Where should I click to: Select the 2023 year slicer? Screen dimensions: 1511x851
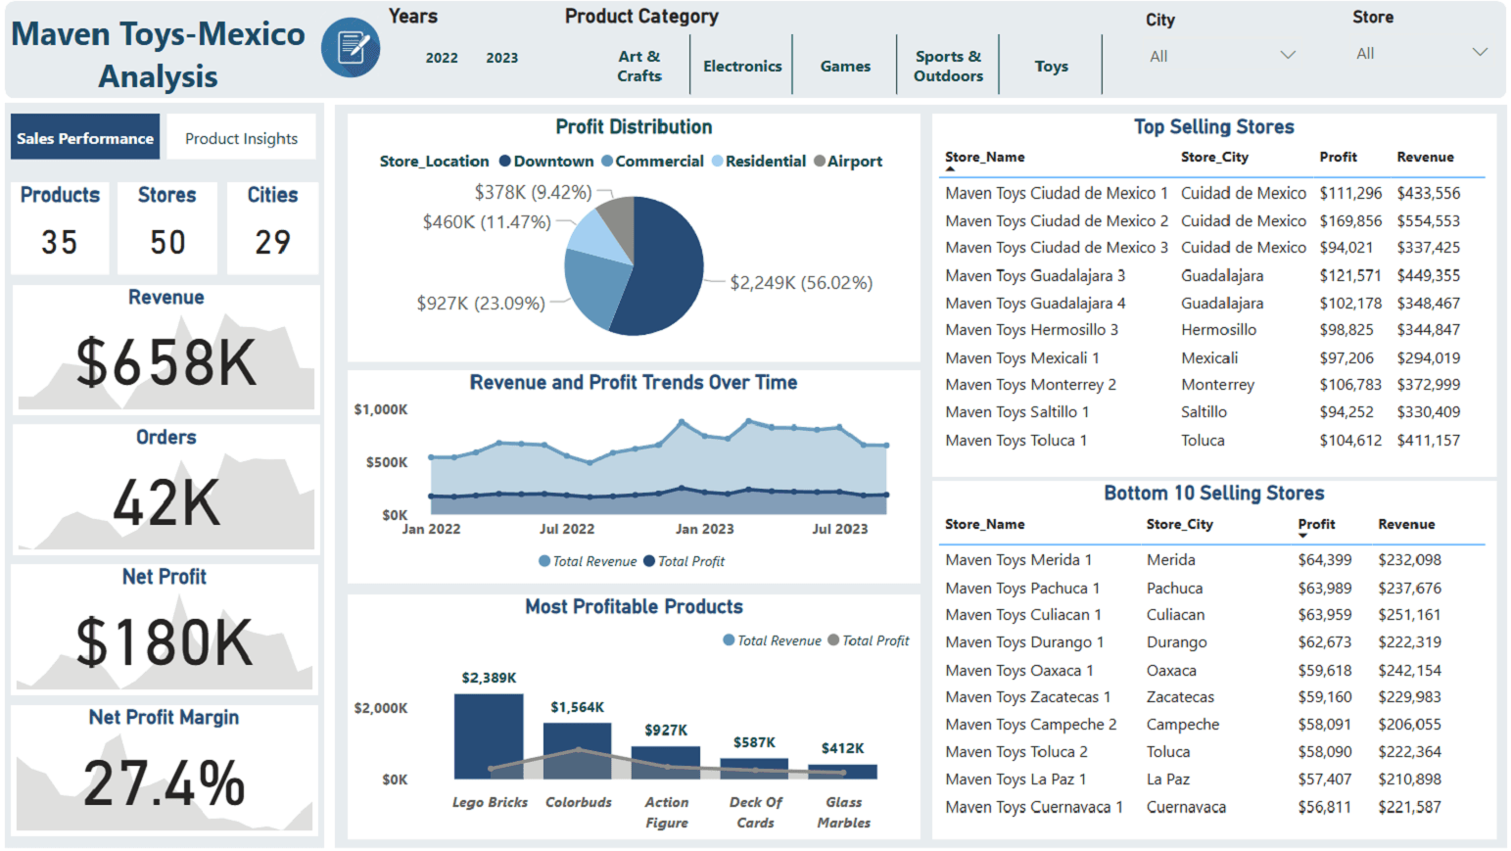[x=502, y=58]
